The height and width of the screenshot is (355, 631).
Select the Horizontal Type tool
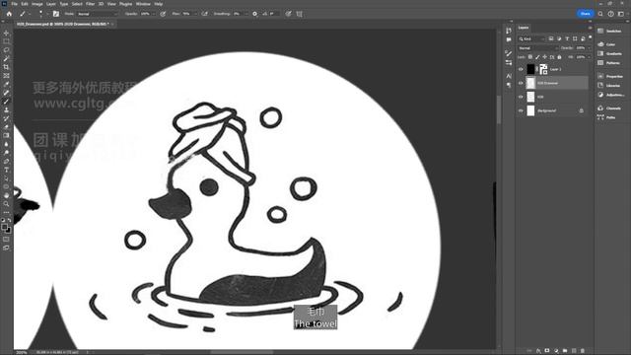[6, 170]
